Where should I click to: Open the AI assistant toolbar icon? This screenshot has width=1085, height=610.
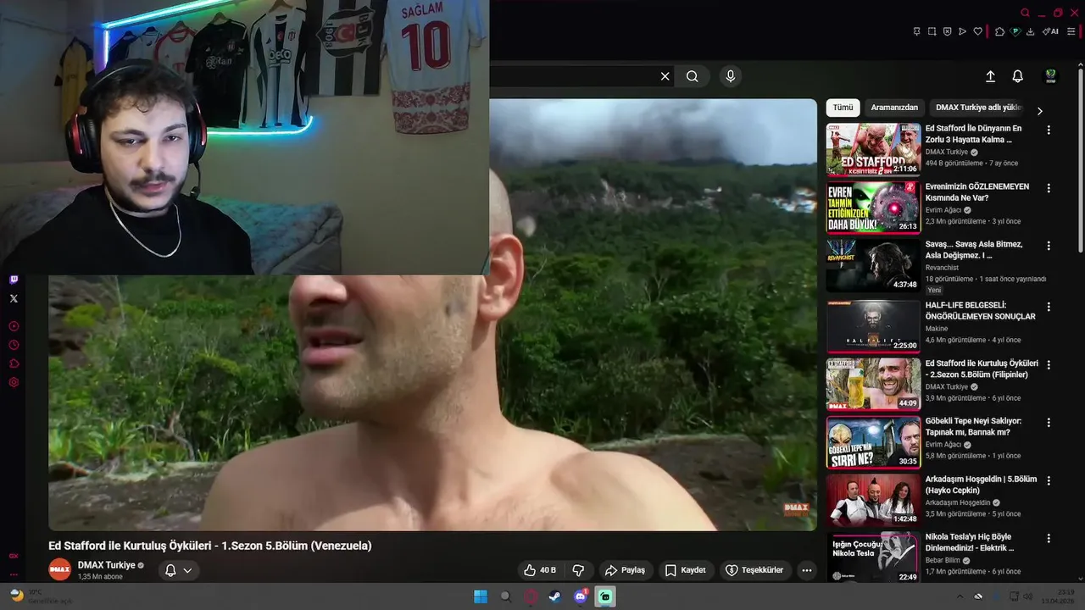1050,31
